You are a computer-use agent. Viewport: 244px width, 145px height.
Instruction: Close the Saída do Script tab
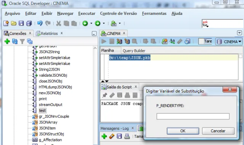(136, 87)
